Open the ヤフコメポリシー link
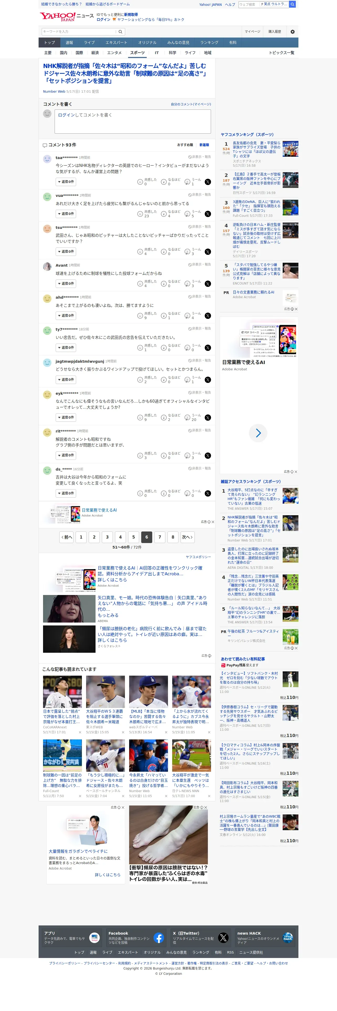This screenshot has width=337, height=1011. [x=198, y=557]
